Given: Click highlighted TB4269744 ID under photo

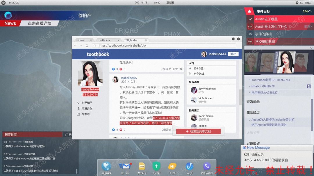Looking at the screenshot, I should pos(90,94).
